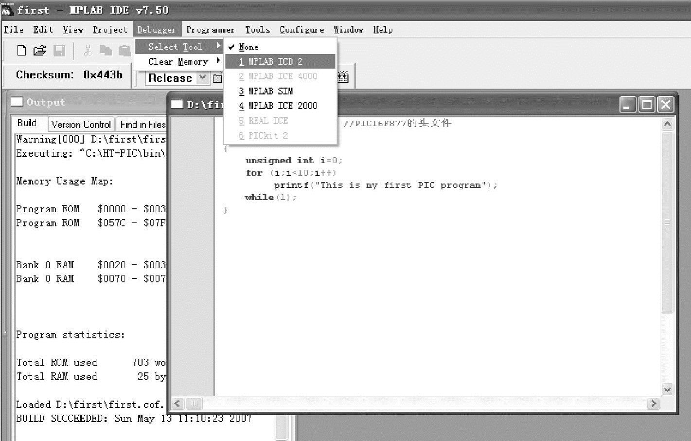Viewport: 691px width, 441px height.
Task: Close the source editor window
Action: (x=666, y=105)
